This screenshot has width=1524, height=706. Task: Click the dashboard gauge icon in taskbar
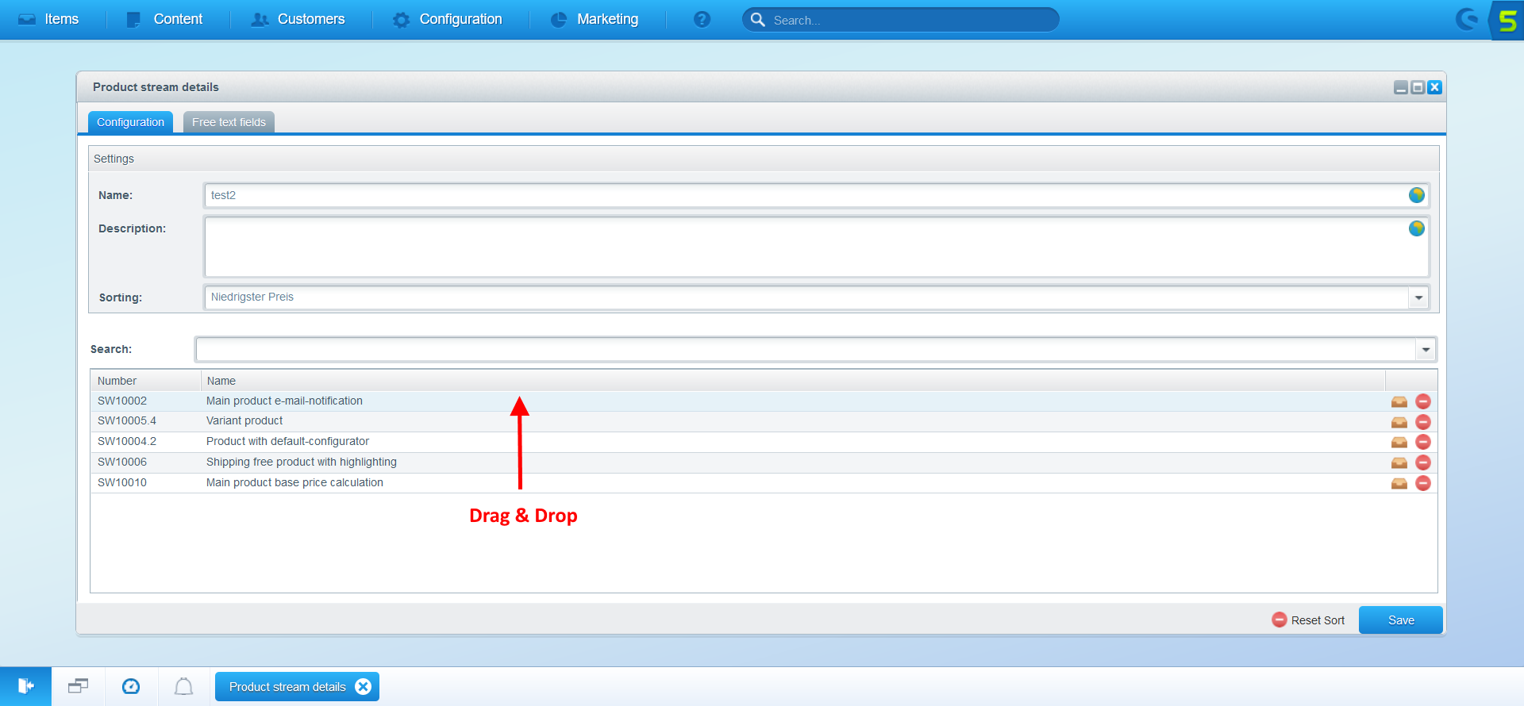point(131,686)
